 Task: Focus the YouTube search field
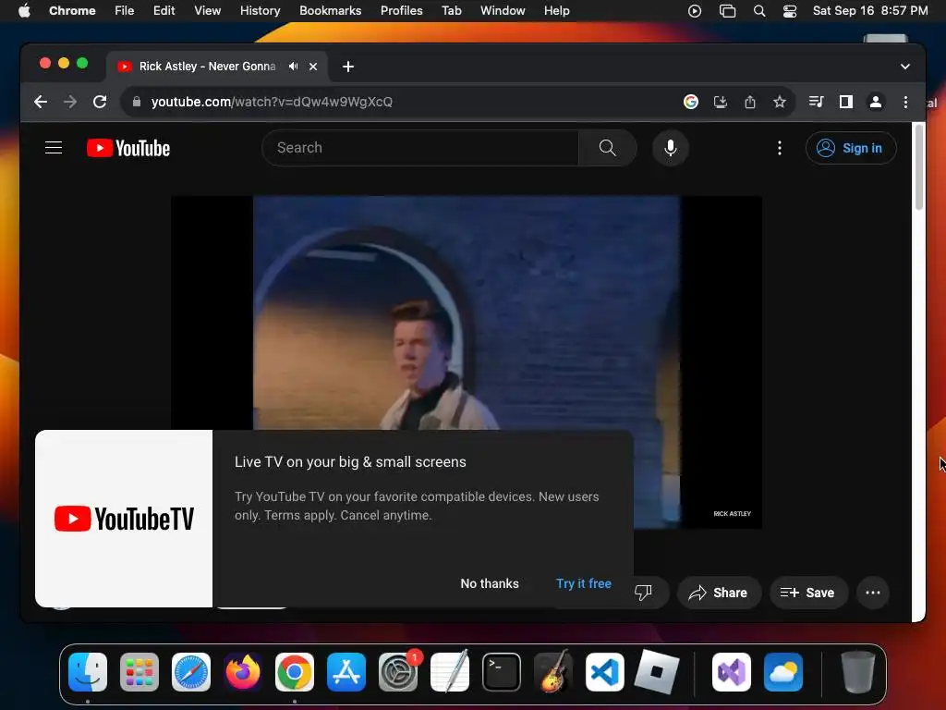420,148
